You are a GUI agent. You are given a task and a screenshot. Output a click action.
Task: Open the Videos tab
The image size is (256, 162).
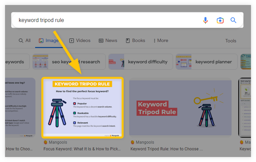pyautogui.click(x=80, y=41)
